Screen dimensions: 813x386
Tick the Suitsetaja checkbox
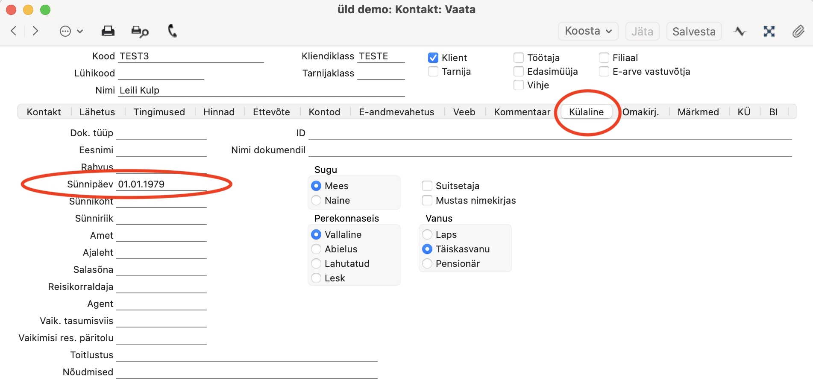pos(427,186)
